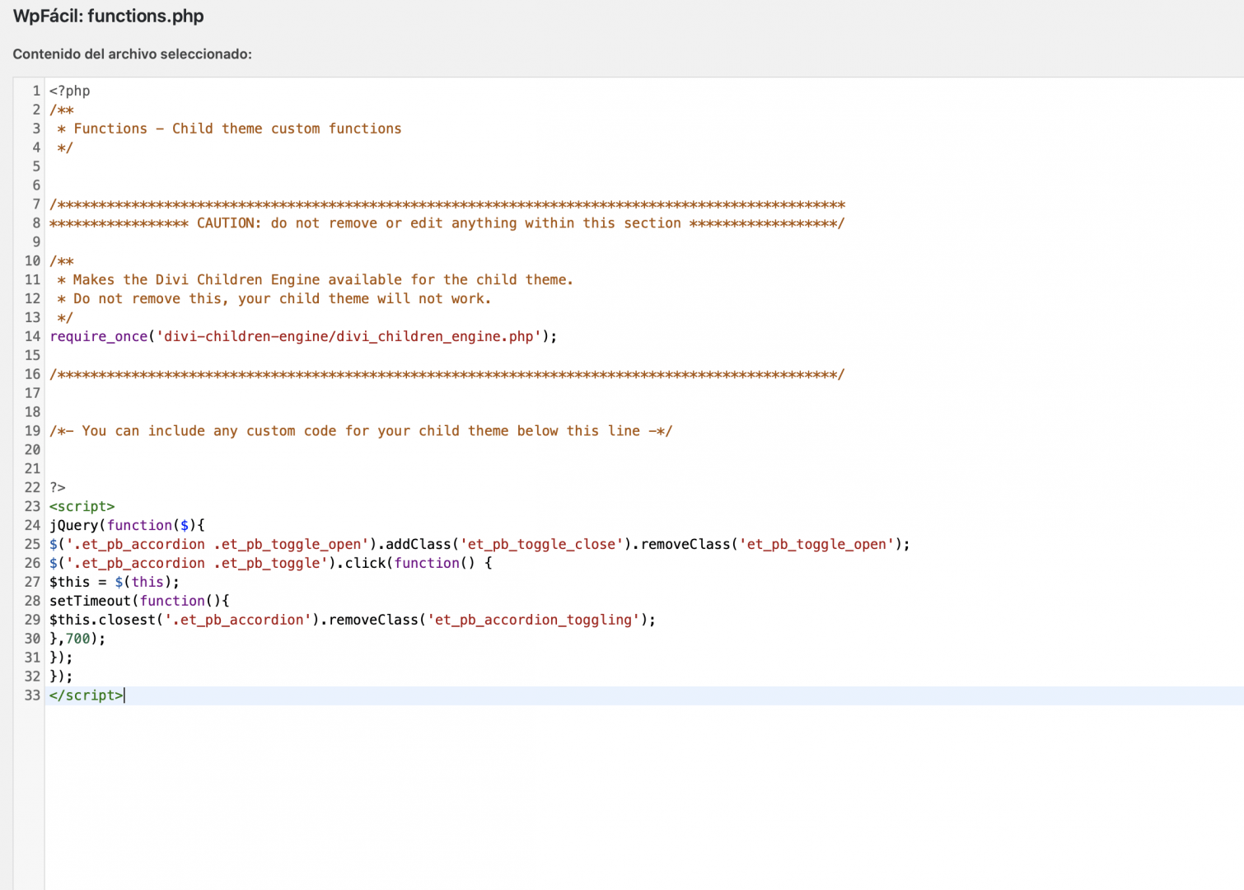The height and width of the screenshot is (890, 1244).
Task: Click the setTimeout(function(){ line
Action: click(x=140, y=602)
